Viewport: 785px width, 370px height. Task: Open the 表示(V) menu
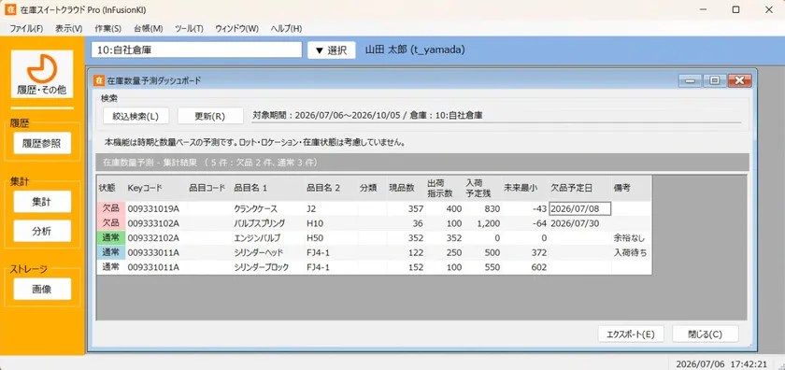click(68, 29)
